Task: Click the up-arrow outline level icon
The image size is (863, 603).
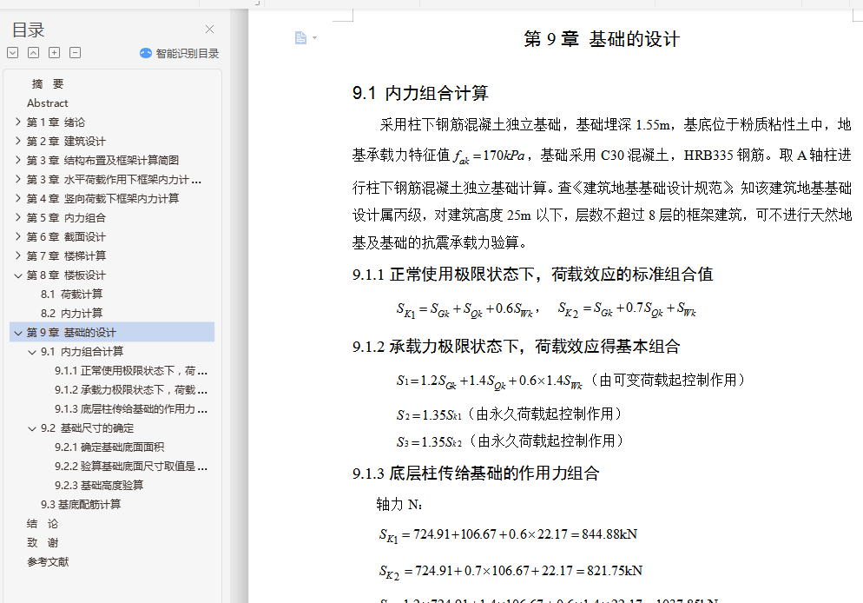Action: tap(34, 53)
